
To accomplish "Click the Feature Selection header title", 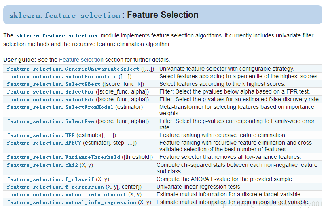I will pos(163,15).
